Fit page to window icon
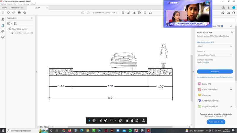Image resolution: width=237 pixels, height=133 pixels. coord(132,120)
